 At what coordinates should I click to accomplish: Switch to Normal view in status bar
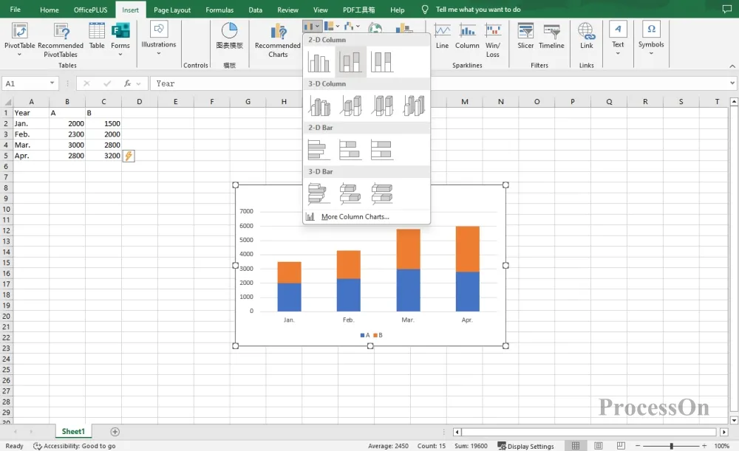point(576,445)
